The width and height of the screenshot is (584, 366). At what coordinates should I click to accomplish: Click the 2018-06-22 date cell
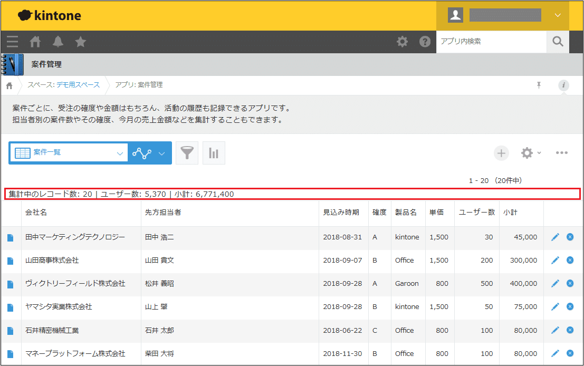coord(342,330)
